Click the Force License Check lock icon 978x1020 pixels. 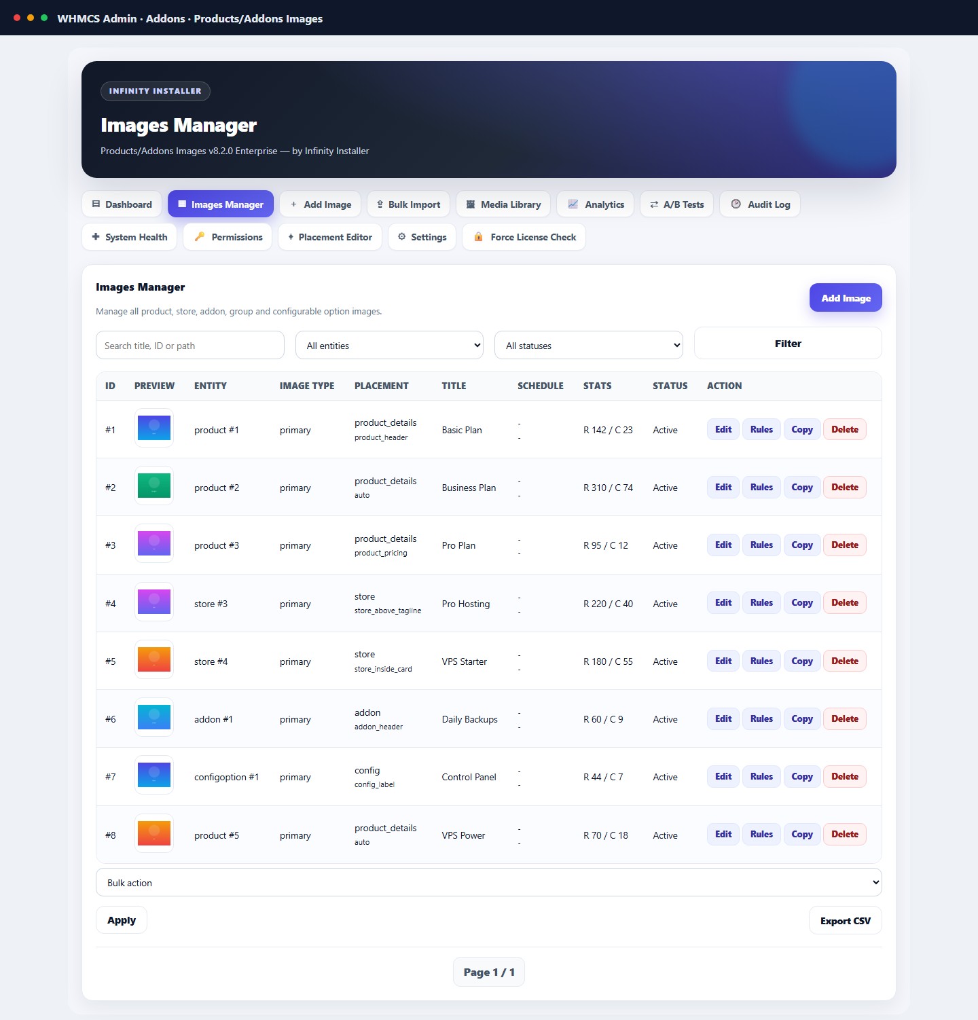[x=478, y=237]
